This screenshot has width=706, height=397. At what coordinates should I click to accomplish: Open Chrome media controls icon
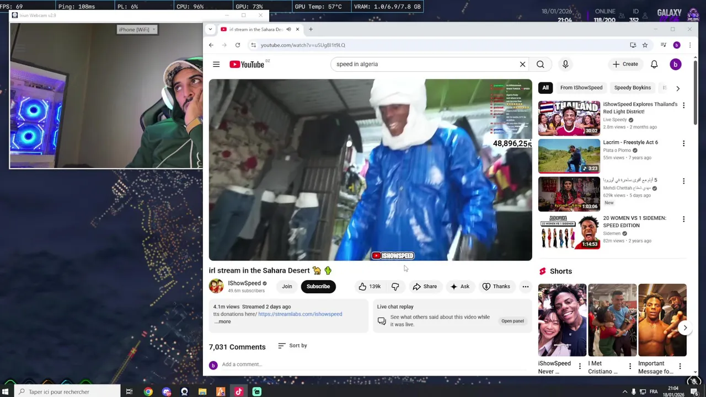pos(664,45)
